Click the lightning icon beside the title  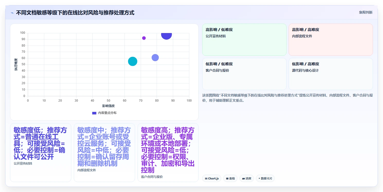pyautogui.click(x=12, y=13)
